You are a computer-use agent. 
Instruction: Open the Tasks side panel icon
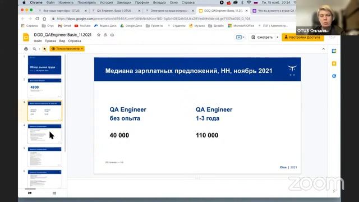334,76
